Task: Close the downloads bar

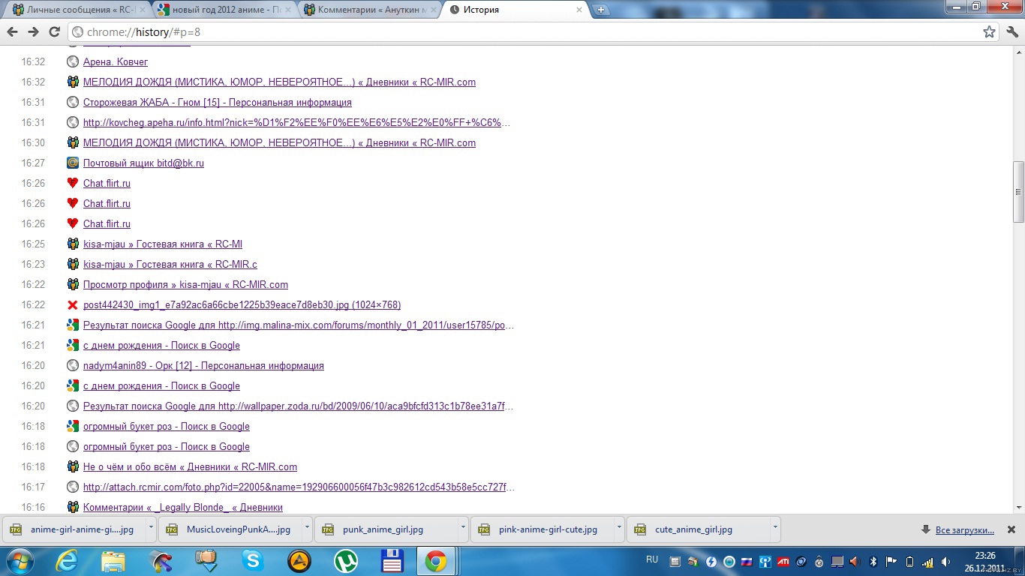Action: point(1011,529)
